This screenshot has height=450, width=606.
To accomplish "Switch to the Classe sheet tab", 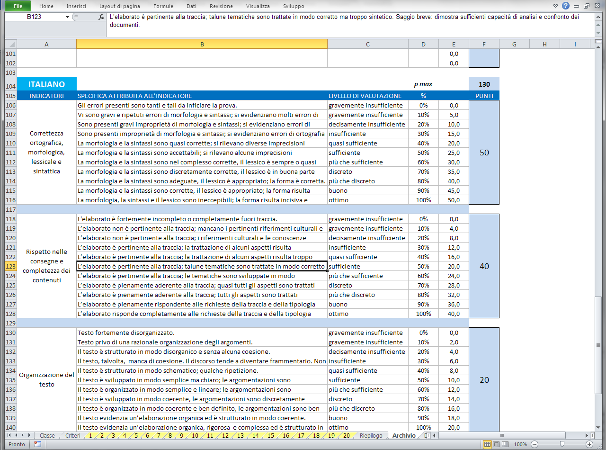I will pyautogui.click(x=47, y=435).
